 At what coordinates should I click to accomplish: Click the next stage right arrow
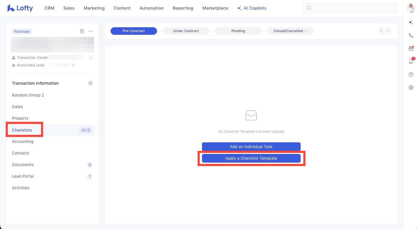click(388, 31)
